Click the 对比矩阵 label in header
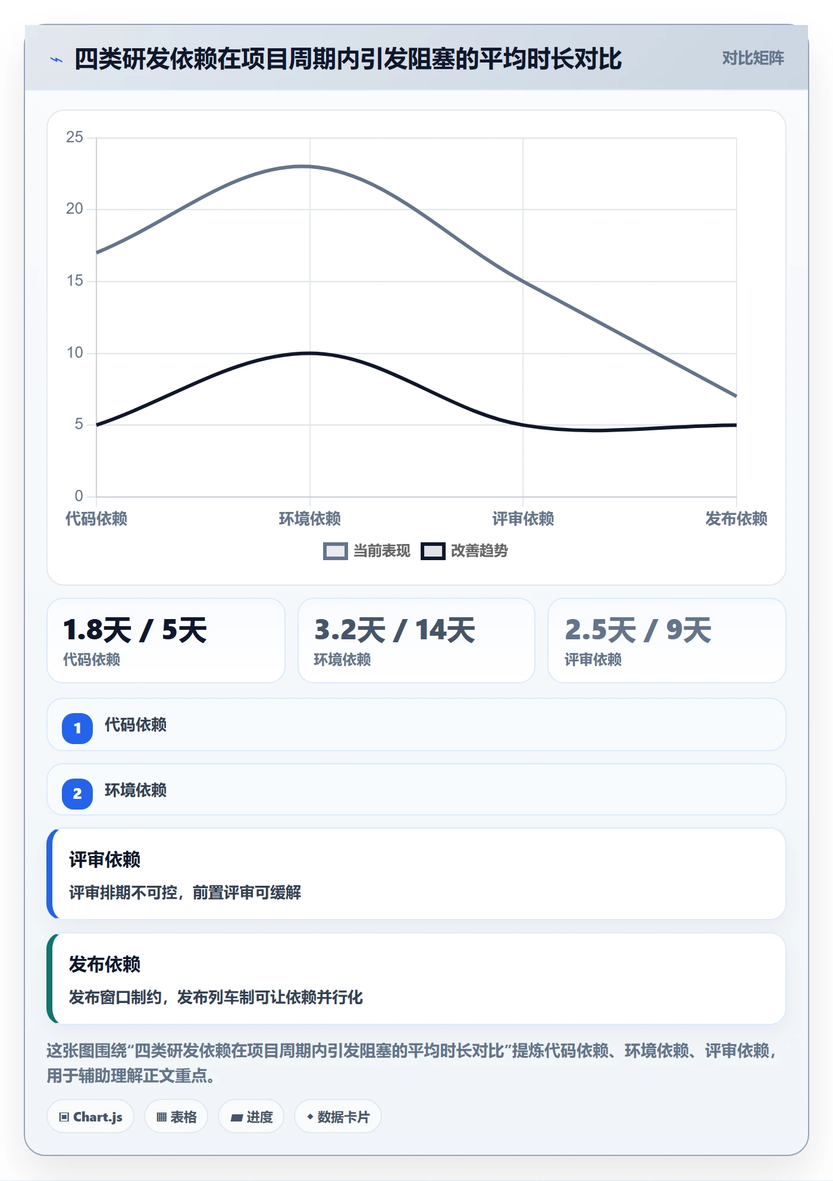 753,58
